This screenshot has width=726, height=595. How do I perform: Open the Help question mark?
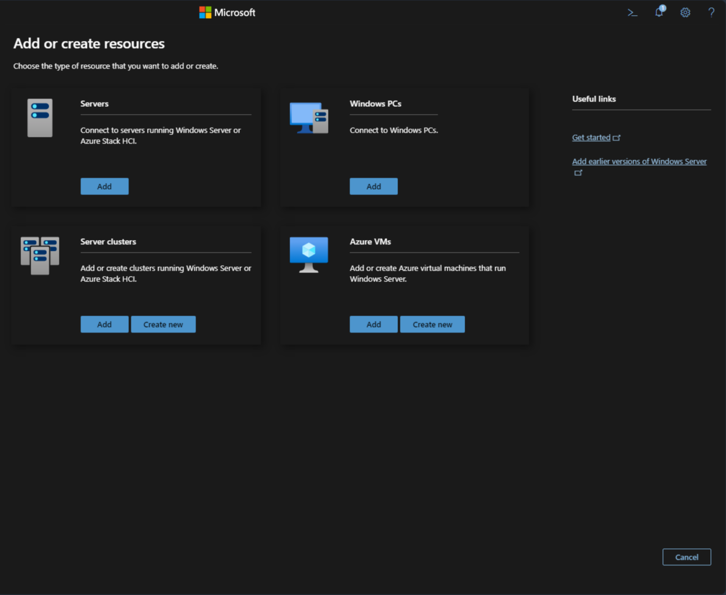pyautogui.click(x=711, y=12)
